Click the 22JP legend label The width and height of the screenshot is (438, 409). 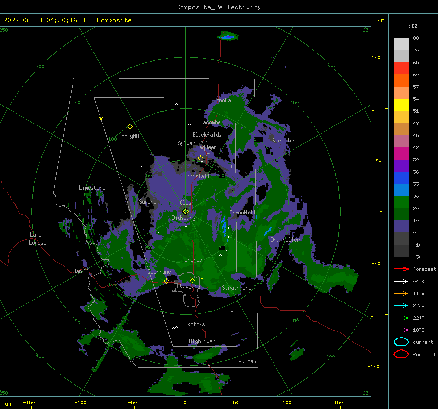pyautogui.click(x=419, y=318)
